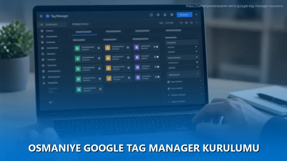The image size is (287, 161).
Task: Click the last green icon in the bottom row
Action: click(79, 89)
